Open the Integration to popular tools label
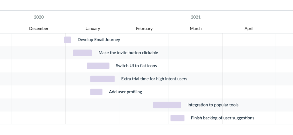This screenshot has width=293, height=135. (x=213, y=105)
